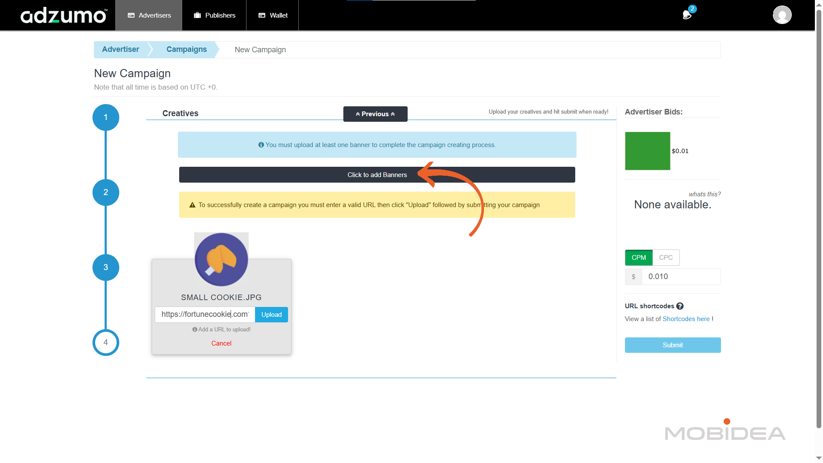Click the Upload button
Viewport: 823px width, 463px height.
point(271,315)
